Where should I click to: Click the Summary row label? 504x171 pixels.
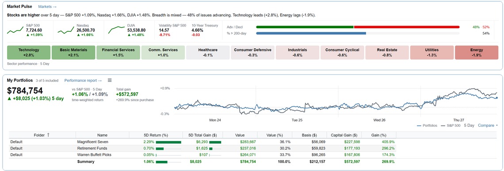[x=86, y=162]
